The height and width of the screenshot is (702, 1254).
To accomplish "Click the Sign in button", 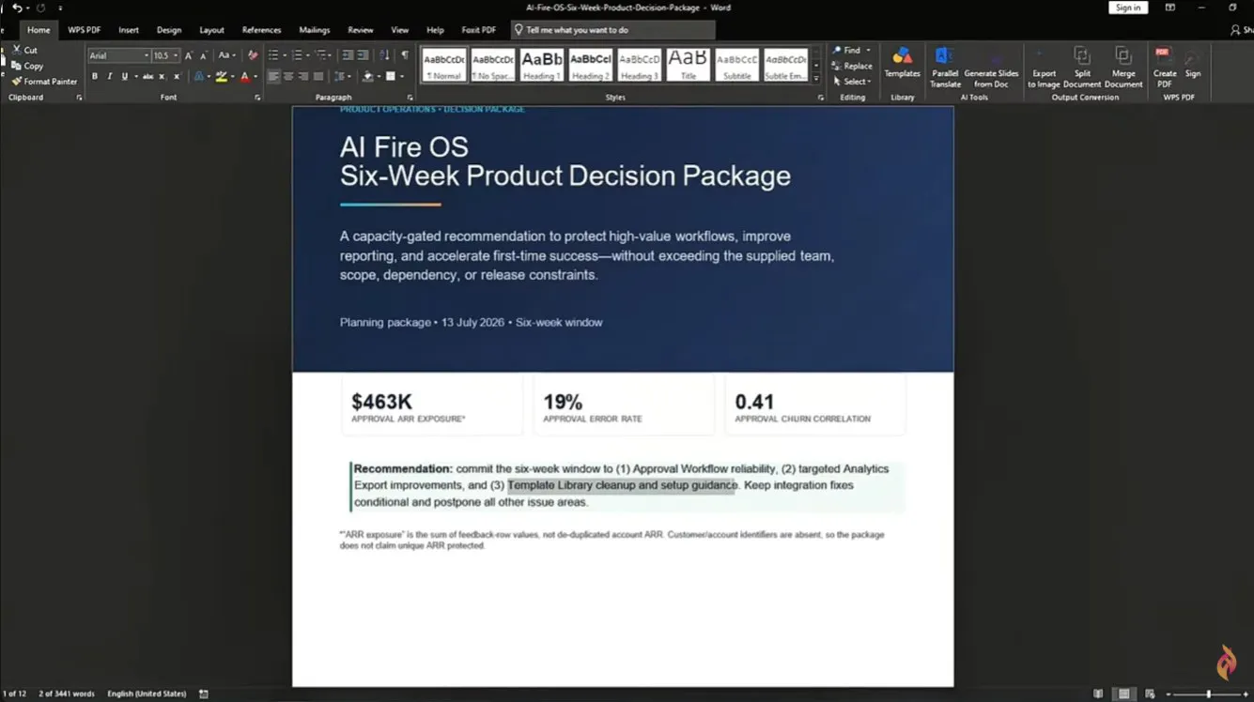I will [1128, 8].
